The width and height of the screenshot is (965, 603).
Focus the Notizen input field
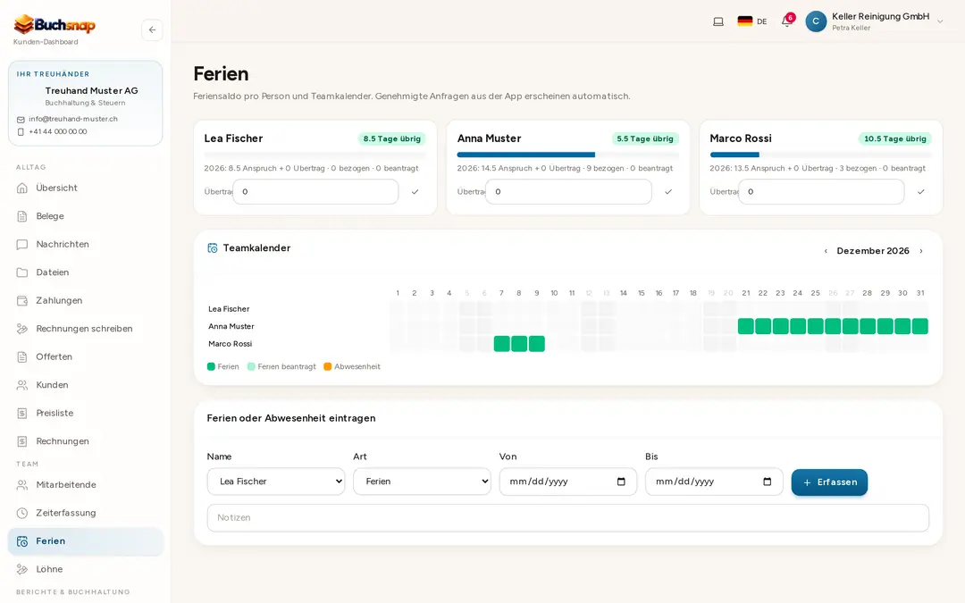pyautogui.click(x=568, y=518)
